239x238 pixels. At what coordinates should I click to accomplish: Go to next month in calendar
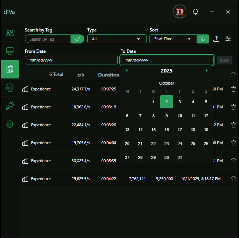click(206, 70)
